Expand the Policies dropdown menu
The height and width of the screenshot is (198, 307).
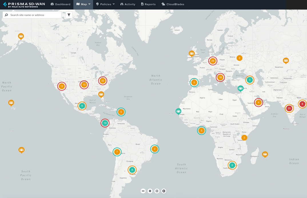[x=105, y=4]
